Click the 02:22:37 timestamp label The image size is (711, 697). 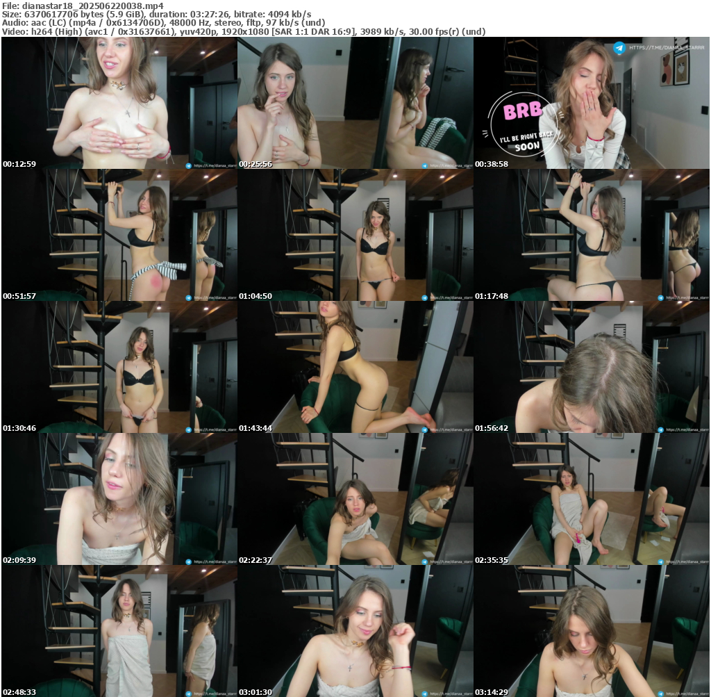coord(256,560)
